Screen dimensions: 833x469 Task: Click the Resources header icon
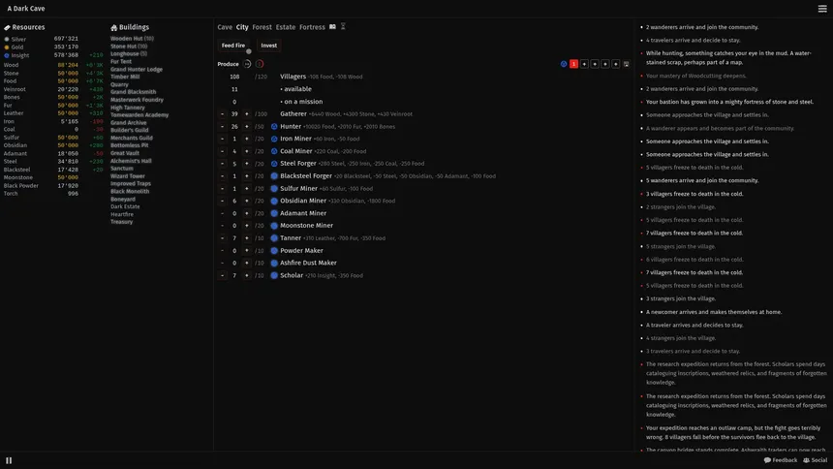pos(7,27)
